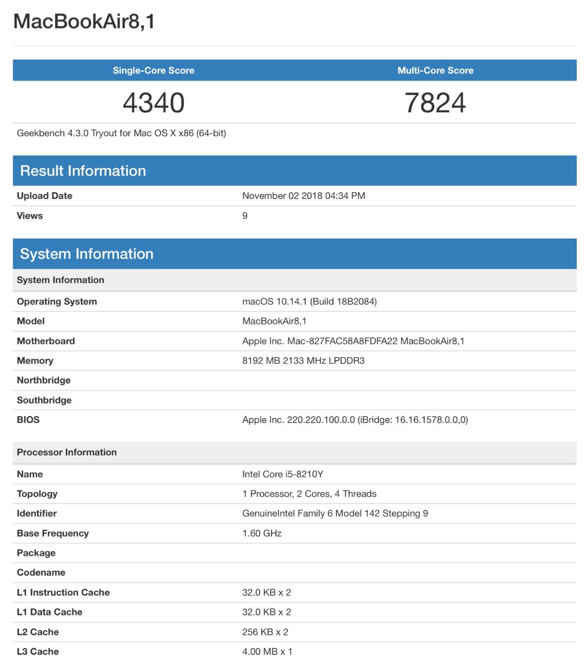The height and width of the screenshot is (670, 585).
Task: Click the Model value MacBookAir8,1 in table
Action: [x=274, y=321]
